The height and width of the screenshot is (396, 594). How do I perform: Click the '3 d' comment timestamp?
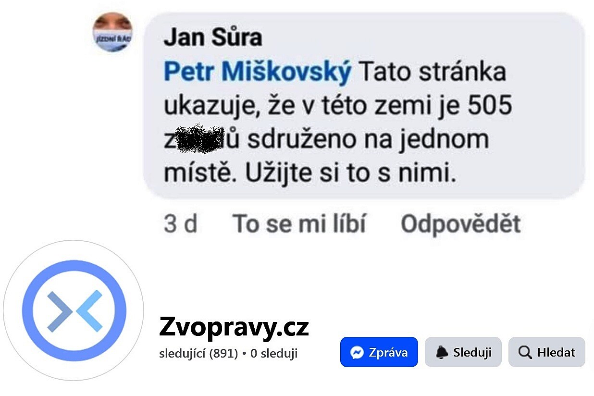pyautogui.click(x=181, y=224)
